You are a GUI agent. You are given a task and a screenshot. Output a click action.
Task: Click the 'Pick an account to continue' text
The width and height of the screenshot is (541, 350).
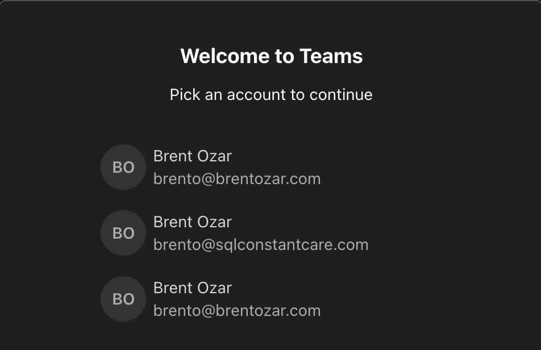[x=271, y=94]
